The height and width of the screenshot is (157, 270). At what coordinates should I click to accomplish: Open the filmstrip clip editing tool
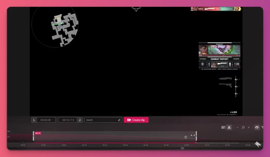pos(223,127)
